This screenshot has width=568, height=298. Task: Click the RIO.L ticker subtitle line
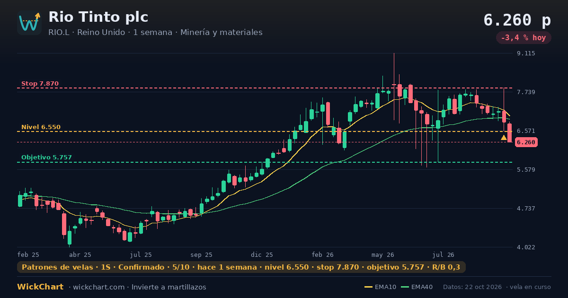[155, 33]
